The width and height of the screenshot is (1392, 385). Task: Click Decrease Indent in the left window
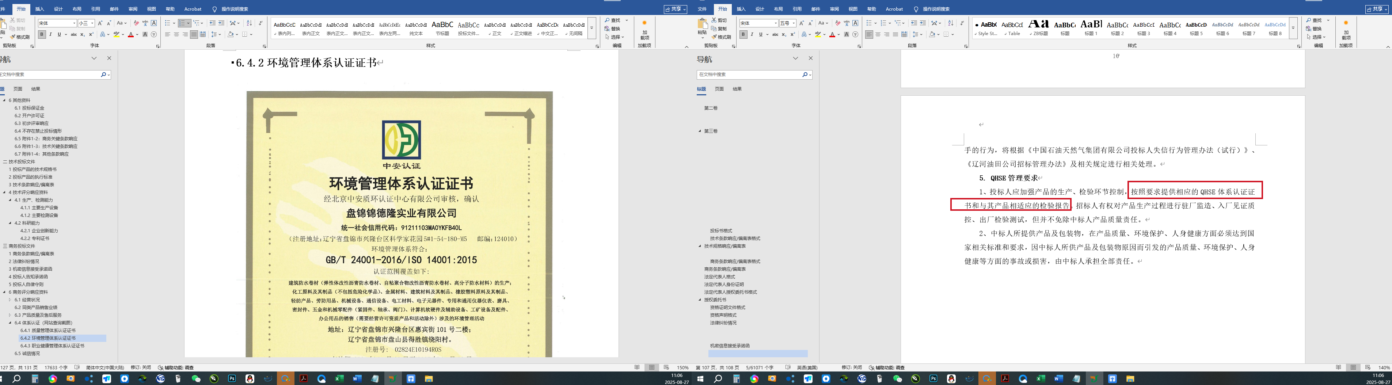pos(212,23)
